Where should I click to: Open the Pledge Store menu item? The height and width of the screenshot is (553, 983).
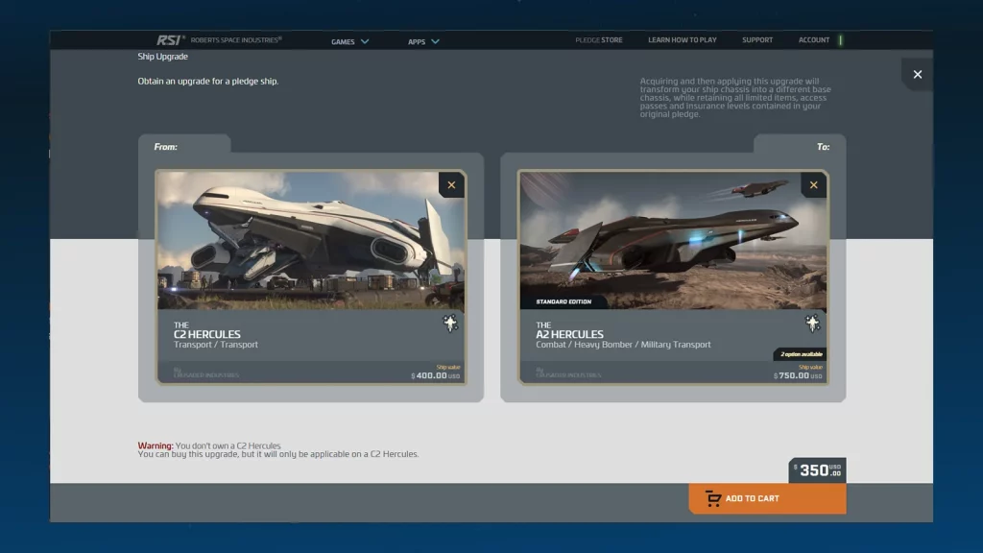pyautogui.click(x=599, y=40)
